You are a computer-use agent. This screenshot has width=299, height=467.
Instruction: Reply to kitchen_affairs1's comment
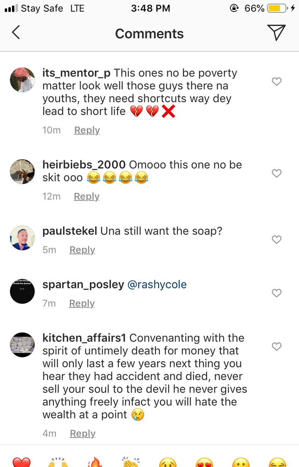[83, 433]
